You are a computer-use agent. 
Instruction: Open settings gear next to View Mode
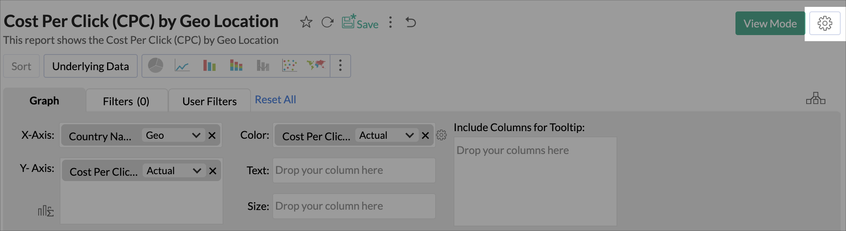point(825,24)
